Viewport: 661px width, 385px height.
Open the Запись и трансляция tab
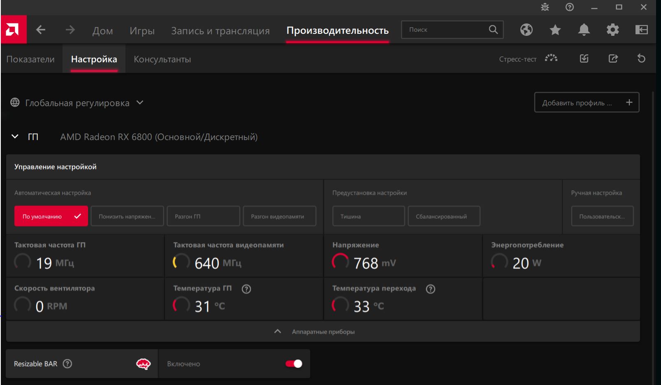click(220, 30)
